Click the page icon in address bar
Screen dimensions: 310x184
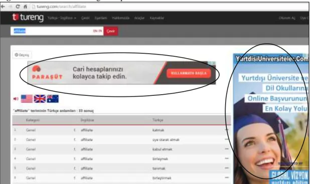click(34, 7)
